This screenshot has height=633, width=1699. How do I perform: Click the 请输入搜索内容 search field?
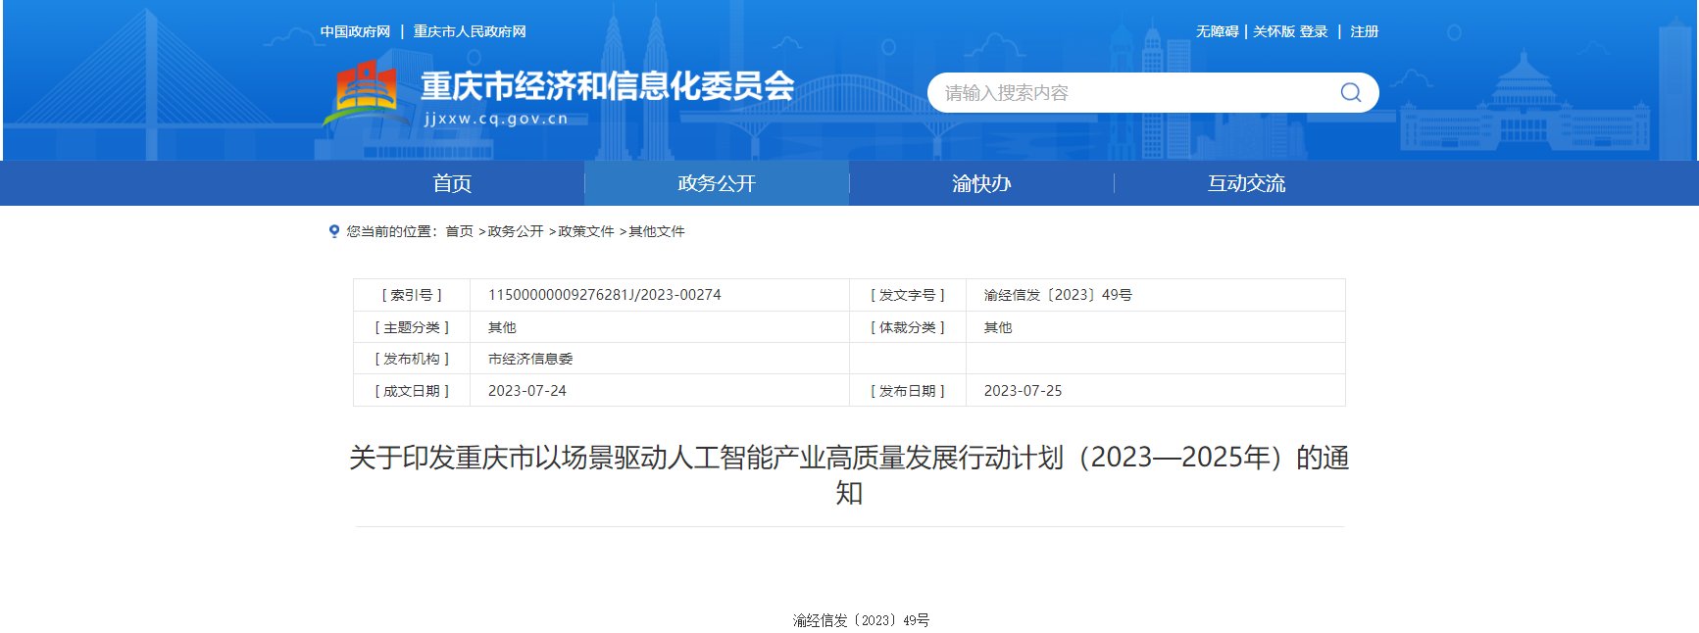pyautogui.click(x=1127, y=93)
